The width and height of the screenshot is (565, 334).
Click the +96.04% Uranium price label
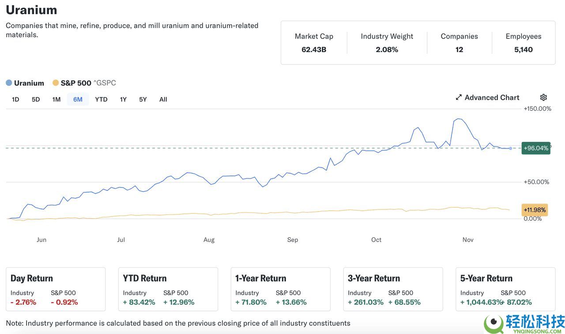coord(535,148)
